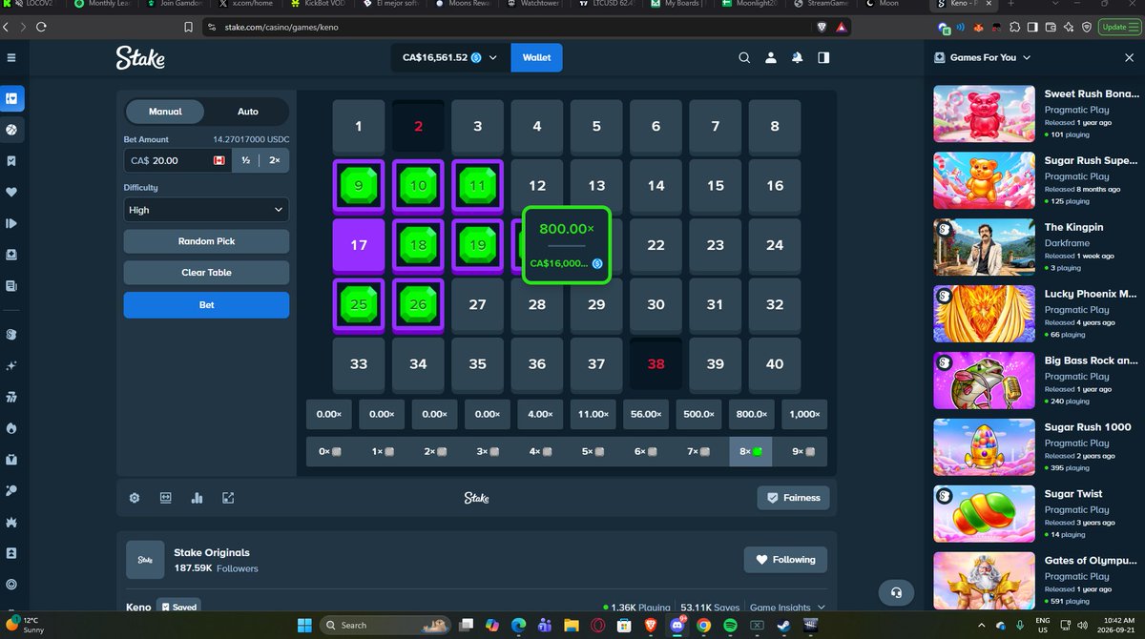The image size is (1145, 639).
Task: Open the notifications bell icon
Action: 797,57
